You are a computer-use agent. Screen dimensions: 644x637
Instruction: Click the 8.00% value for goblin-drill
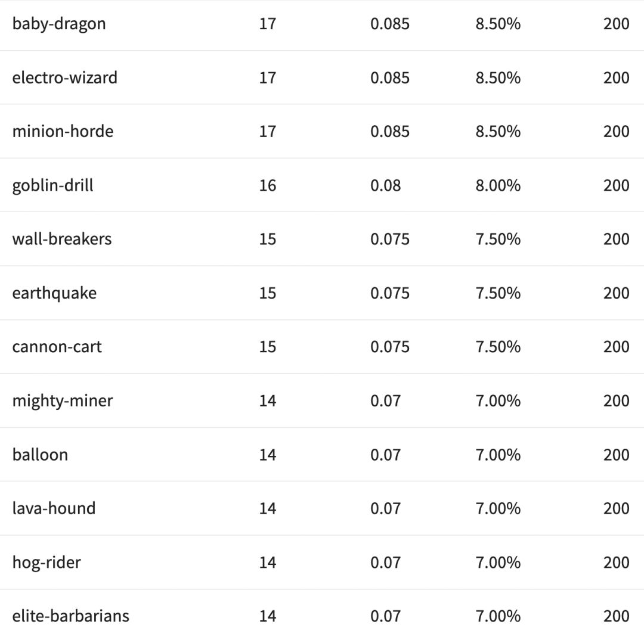(498, 185)
